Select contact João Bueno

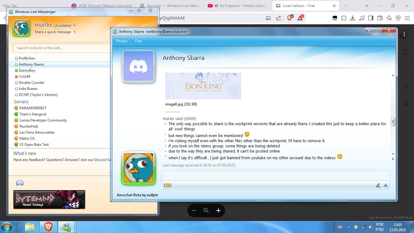(28, 89)
